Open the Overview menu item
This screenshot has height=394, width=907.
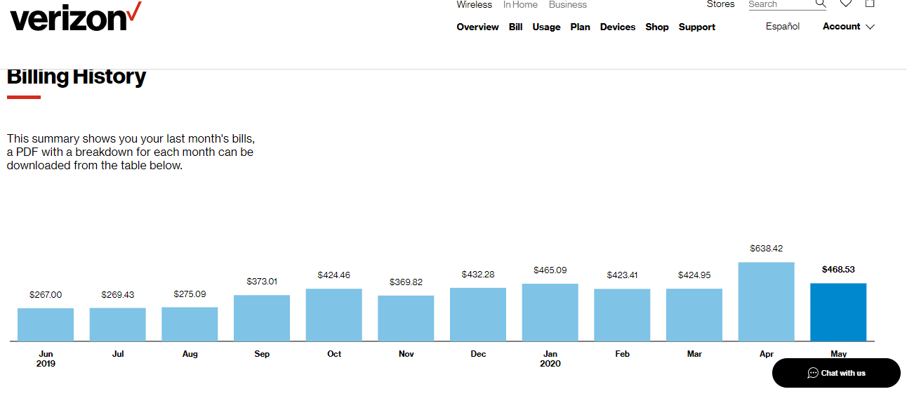coord(477,27)
